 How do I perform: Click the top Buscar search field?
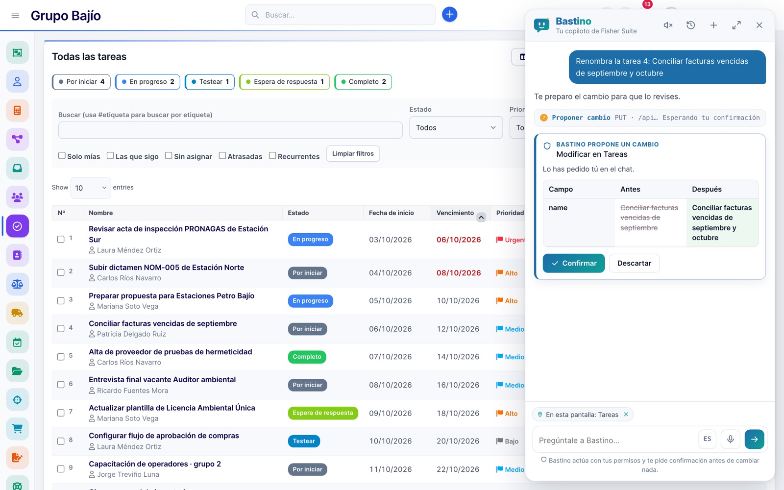click(x=340, y=15)
